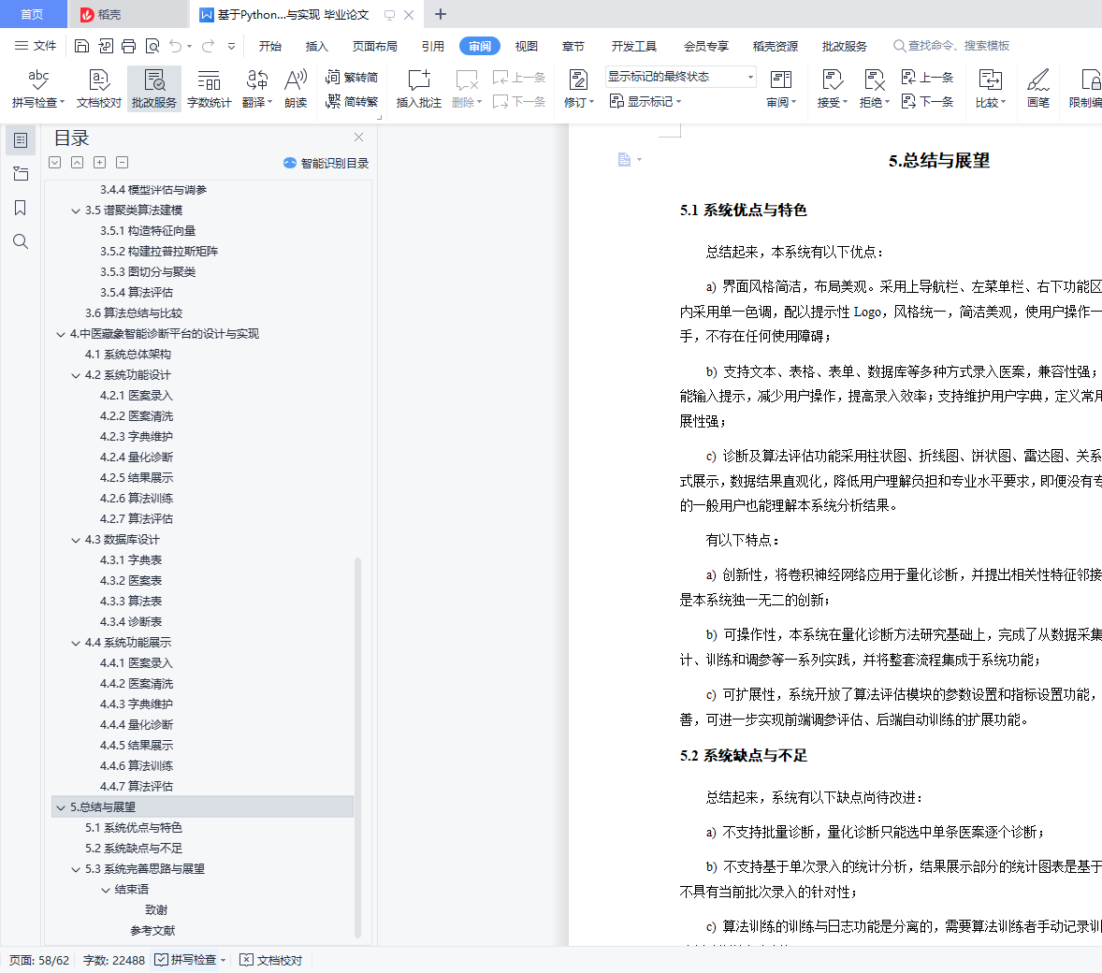Screen dimensions: 1102x973
Task: Add a new document tab with plus
Action: [441, 14]
